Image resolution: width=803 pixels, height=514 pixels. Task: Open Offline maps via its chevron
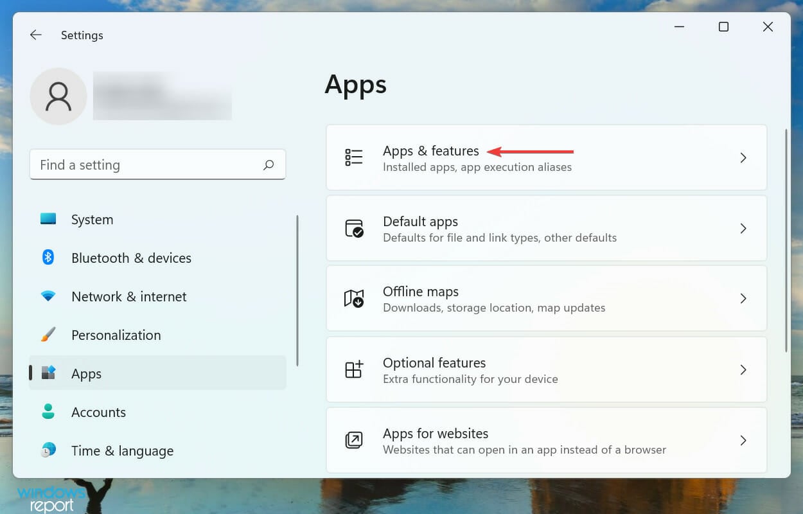pyautogui.click(x=743, y=298)
